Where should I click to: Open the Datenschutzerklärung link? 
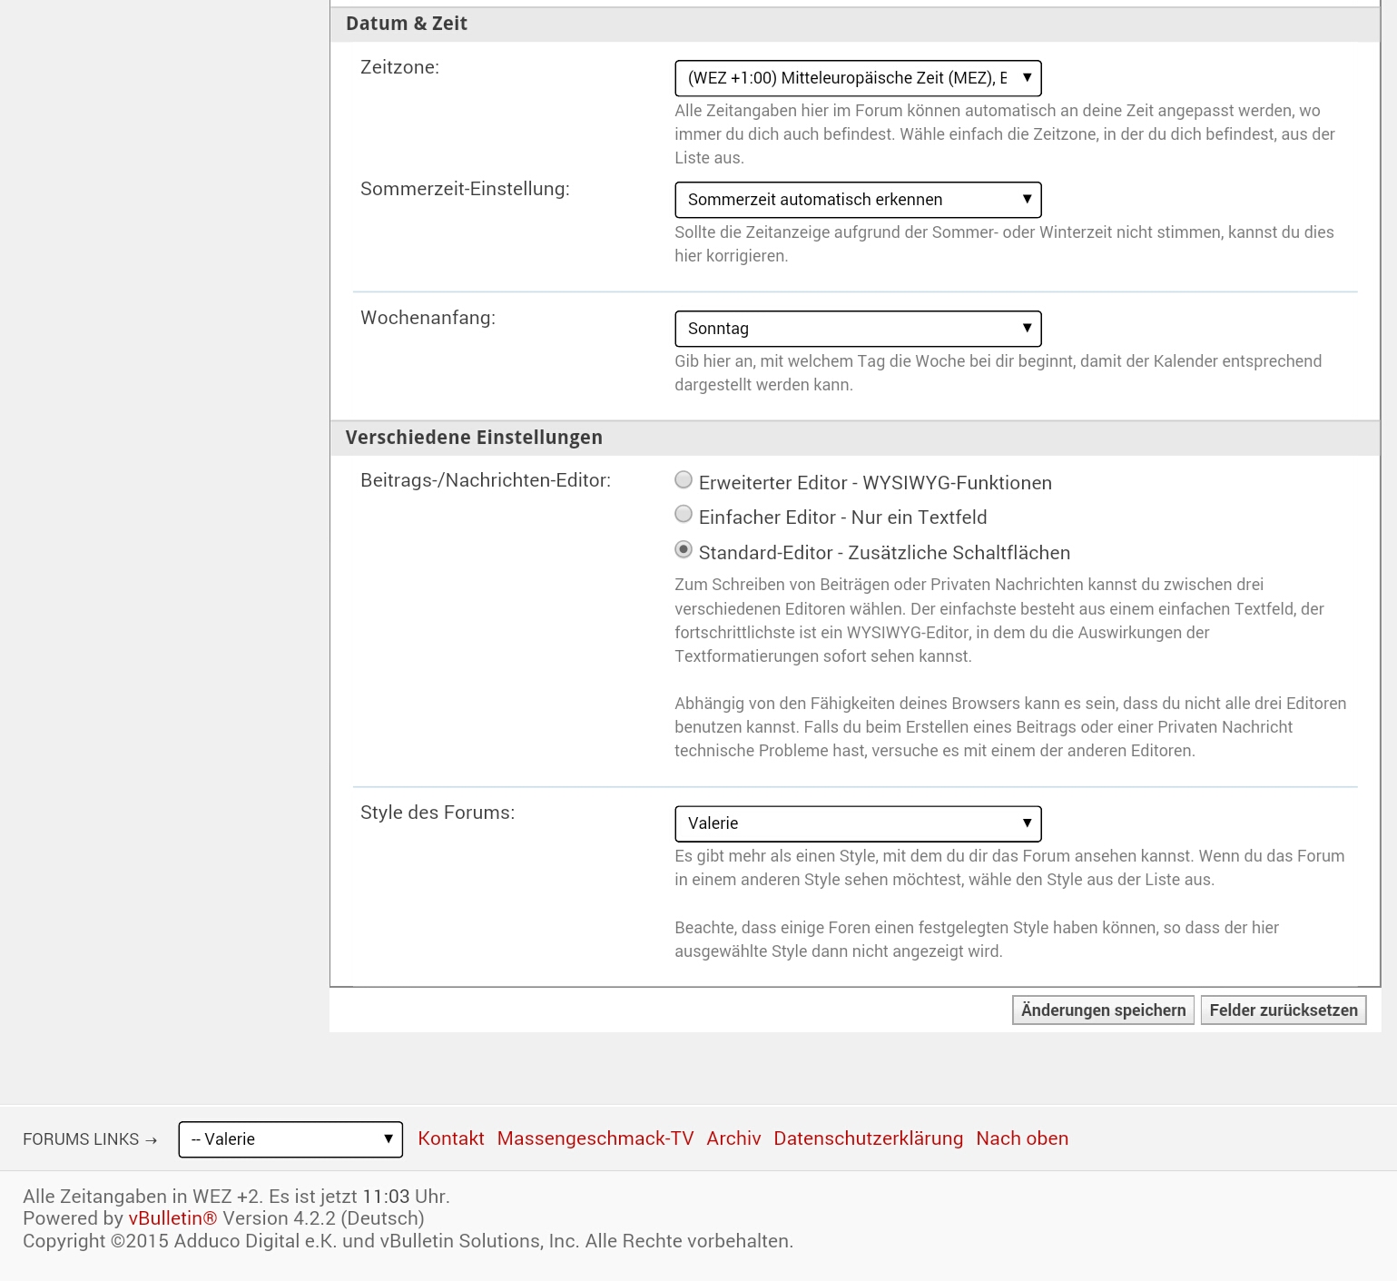(868, 1138)
